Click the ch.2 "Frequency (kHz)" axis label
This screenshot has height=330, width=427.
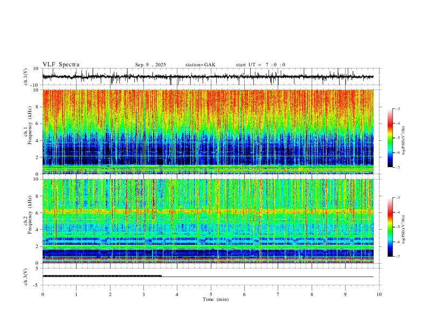[x=30, y=215]
